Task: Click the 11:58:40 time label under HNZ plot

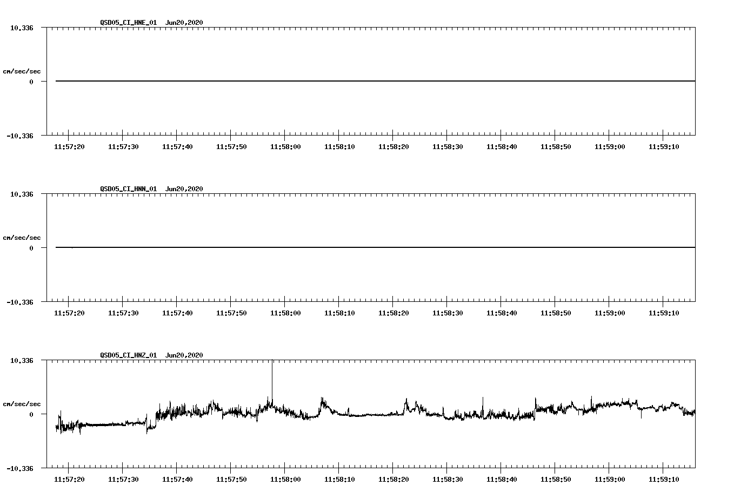Action: pyautogui.click(x=502, y=480)
